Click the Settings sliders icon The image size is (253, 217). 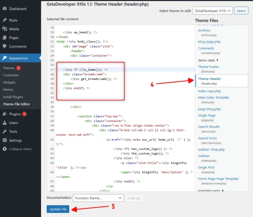tap(5, 140)
